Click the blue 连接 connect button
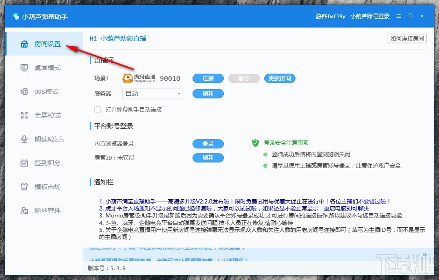This screenshot has width=439, height=280. pos(207,78)
